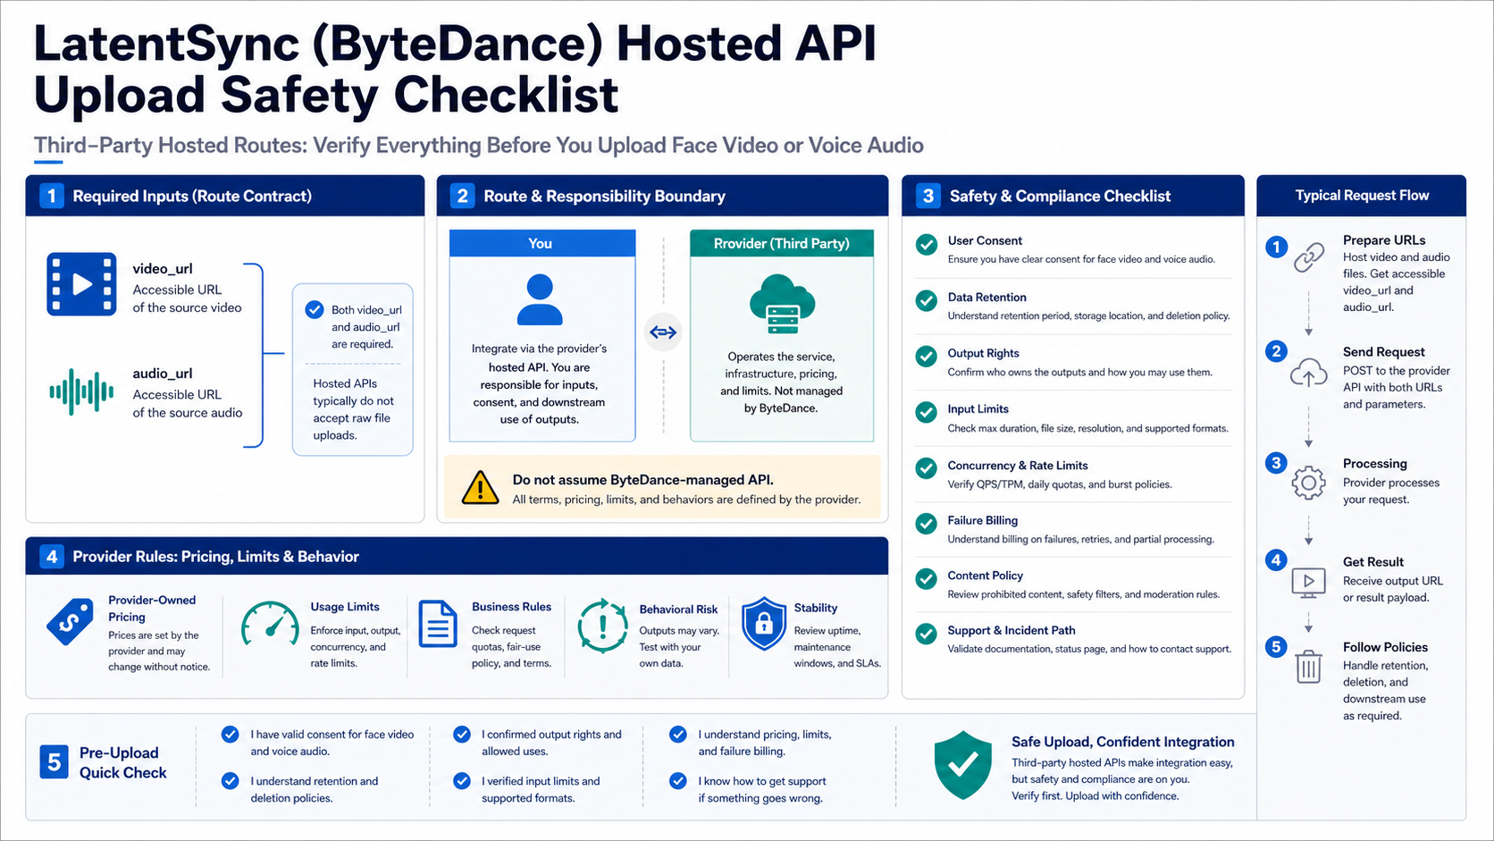
Task: Click the Behavioral Risk alert icon
Action: click(x=603, y=625)
